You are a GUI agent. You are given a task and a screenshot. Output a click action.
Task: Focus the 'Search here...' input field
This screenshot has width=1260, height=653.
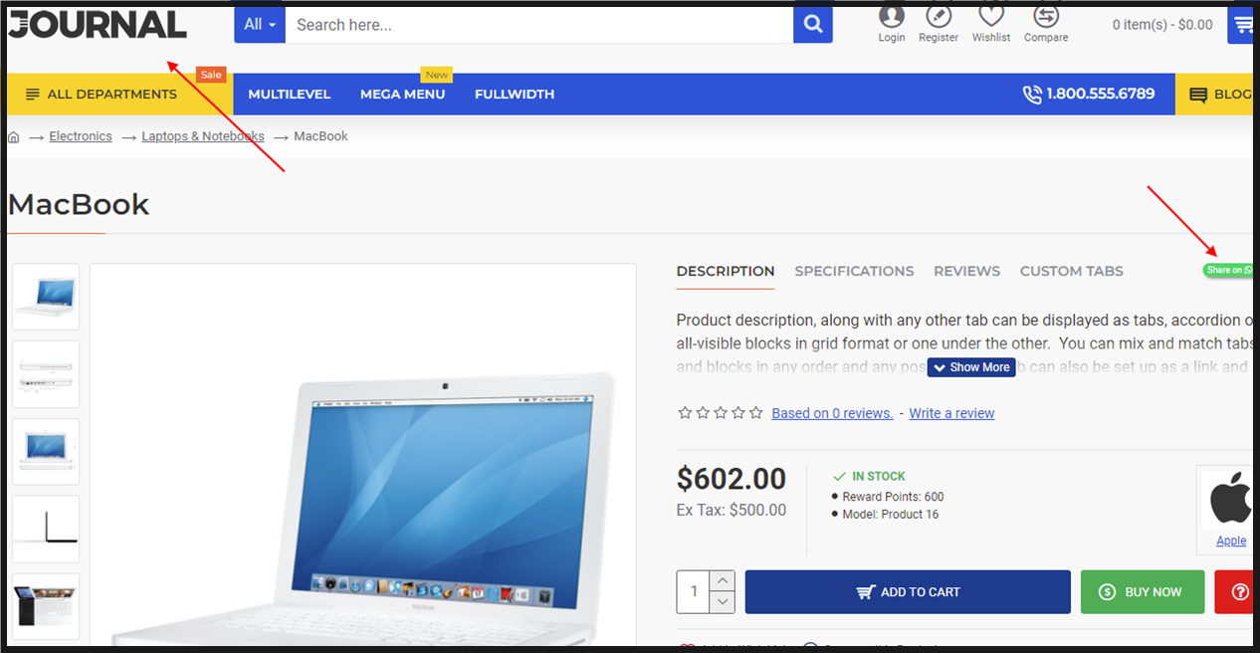539,25
